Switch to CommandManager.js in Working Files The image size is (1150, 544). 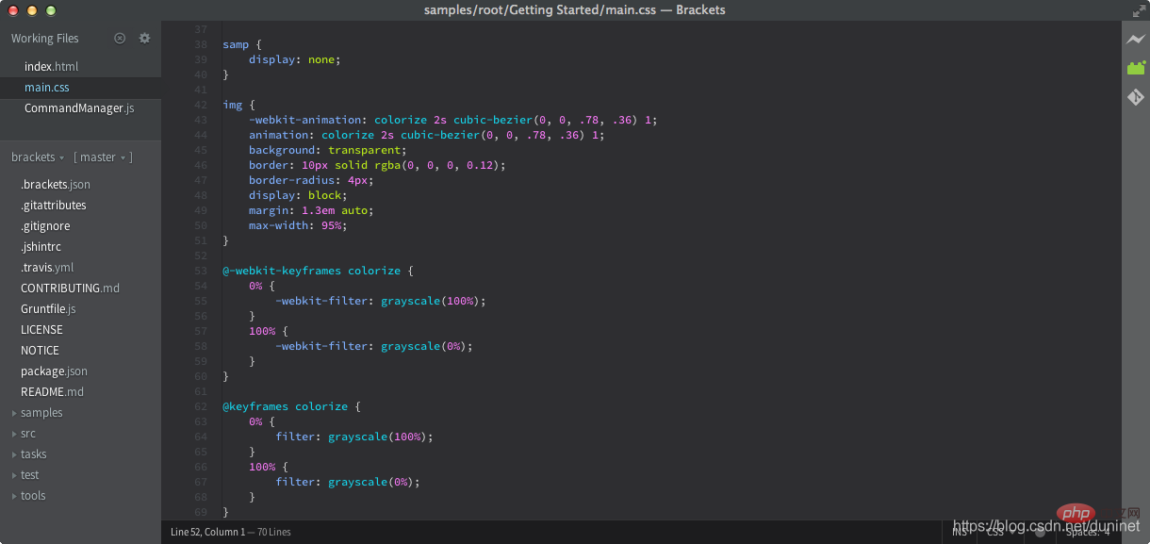pyautogui.click(x=79, y=108)
